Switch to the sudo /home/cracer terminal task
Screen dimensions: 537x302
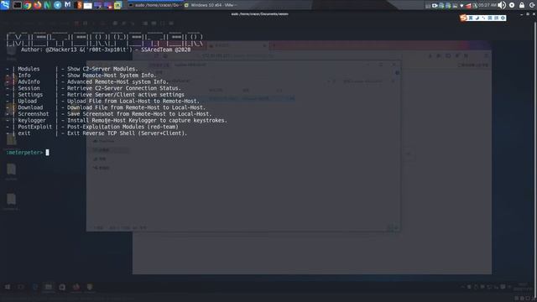(x=154, y=5)
